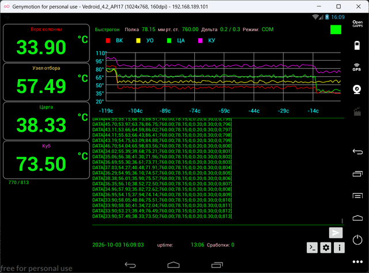The width and height of the screenshot is (369, 273).
Task: Select the Царга temperature panel
Action: tap(46, 121)
